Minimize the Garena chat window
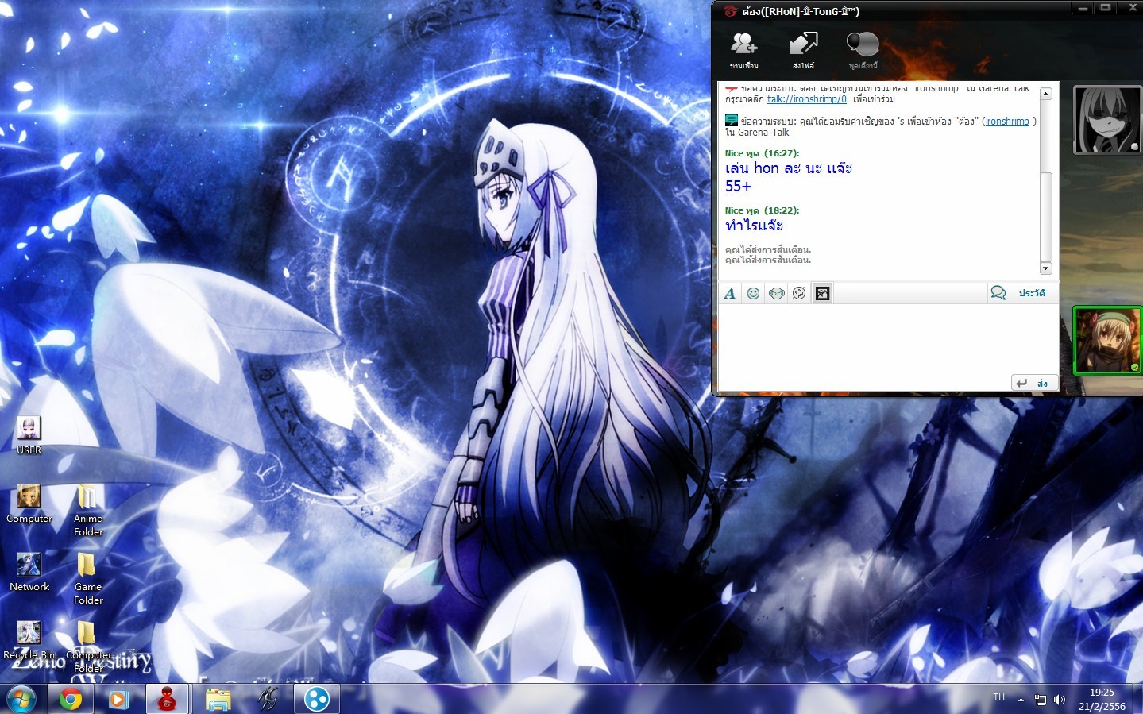The height and width of the screenshot is (714, 1143). (x=1082, y=8)
